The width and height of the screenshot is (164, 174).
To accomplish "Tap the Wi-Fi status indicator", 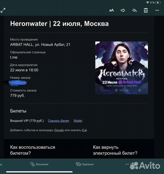I will (x=148, y=3).
